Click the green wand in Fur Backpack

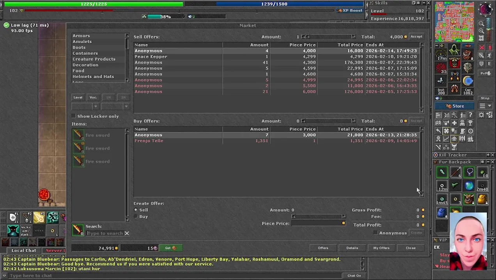tap(442, 172)
